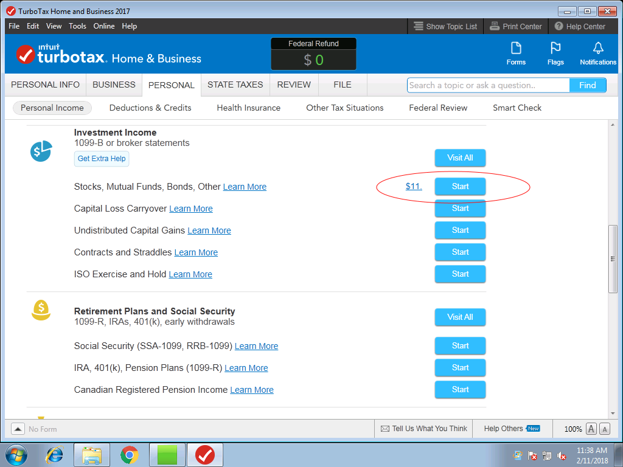This screenshot has width=623, height=467.
Task: Click Visit All for Investment Income
Action: pyautogui.click(x=460, y=158)
